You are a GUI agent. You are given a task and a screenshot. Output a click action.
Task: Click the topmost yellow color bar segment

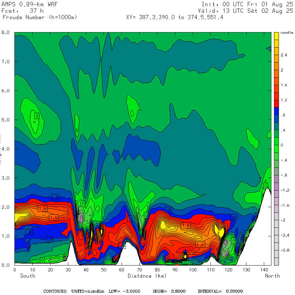[276, 36]
